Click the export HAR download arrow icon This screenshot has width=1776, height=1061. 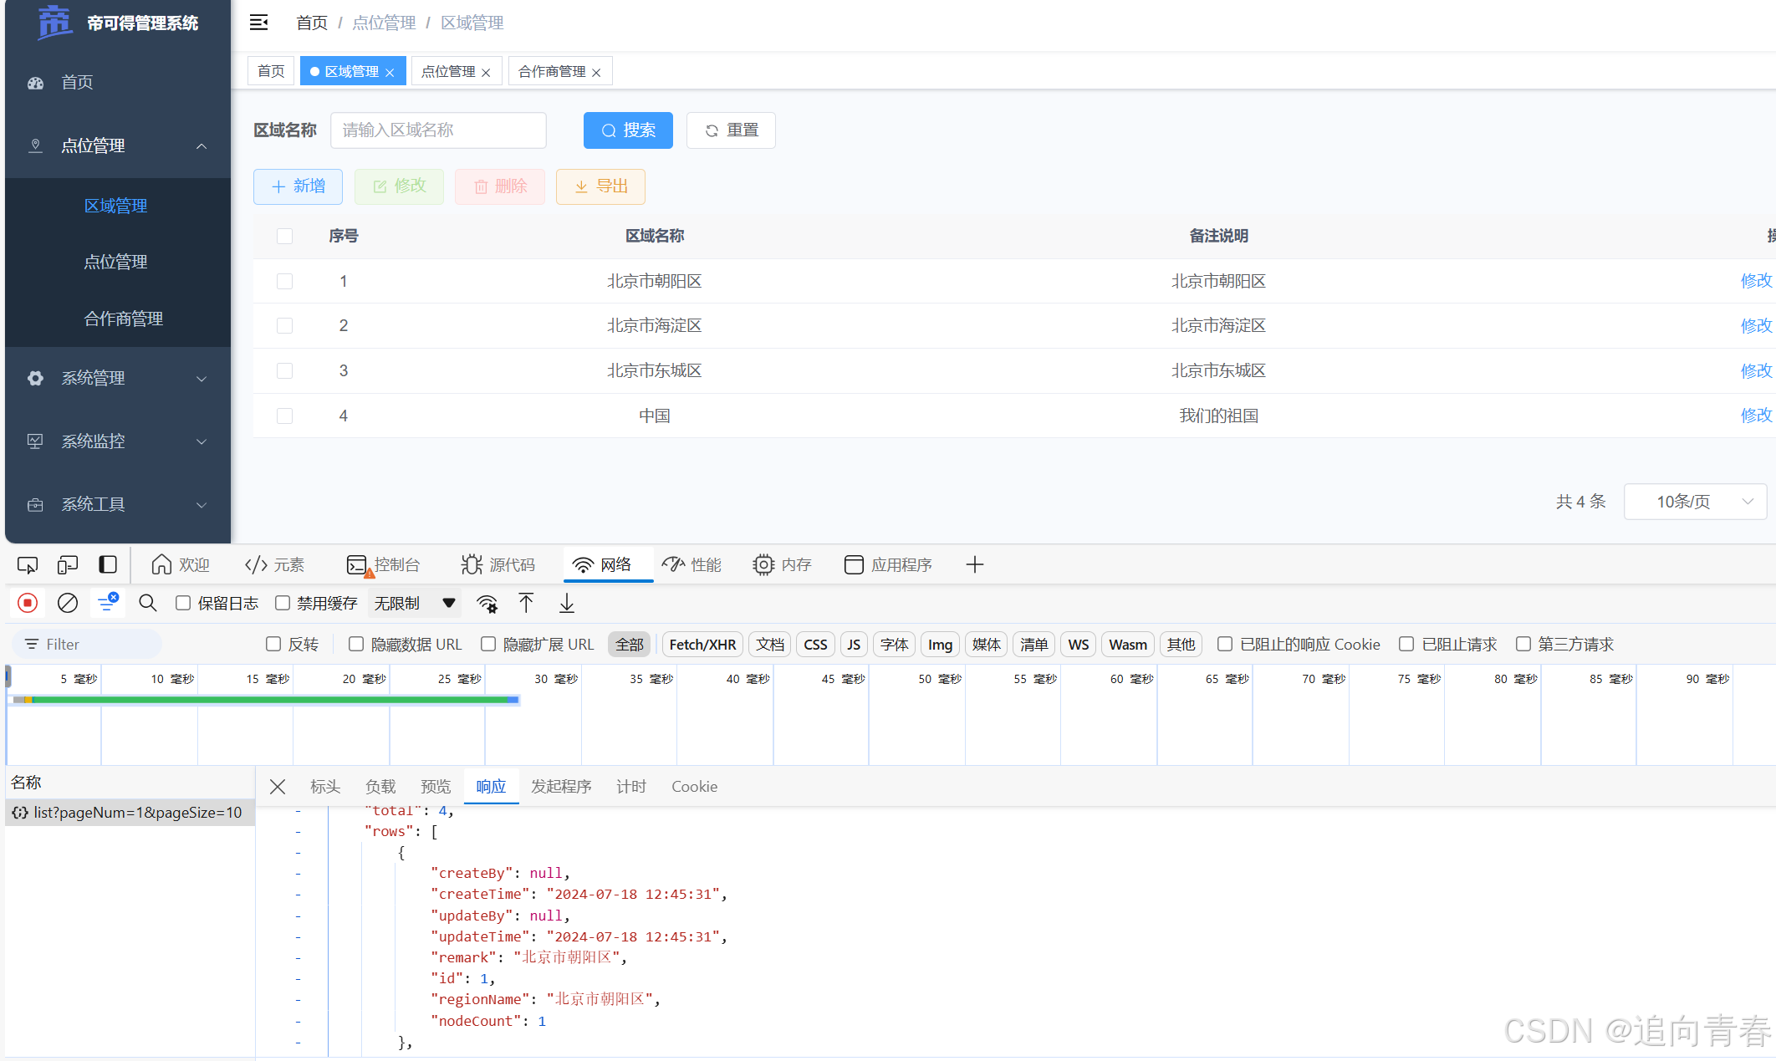[x=567, y=603]
